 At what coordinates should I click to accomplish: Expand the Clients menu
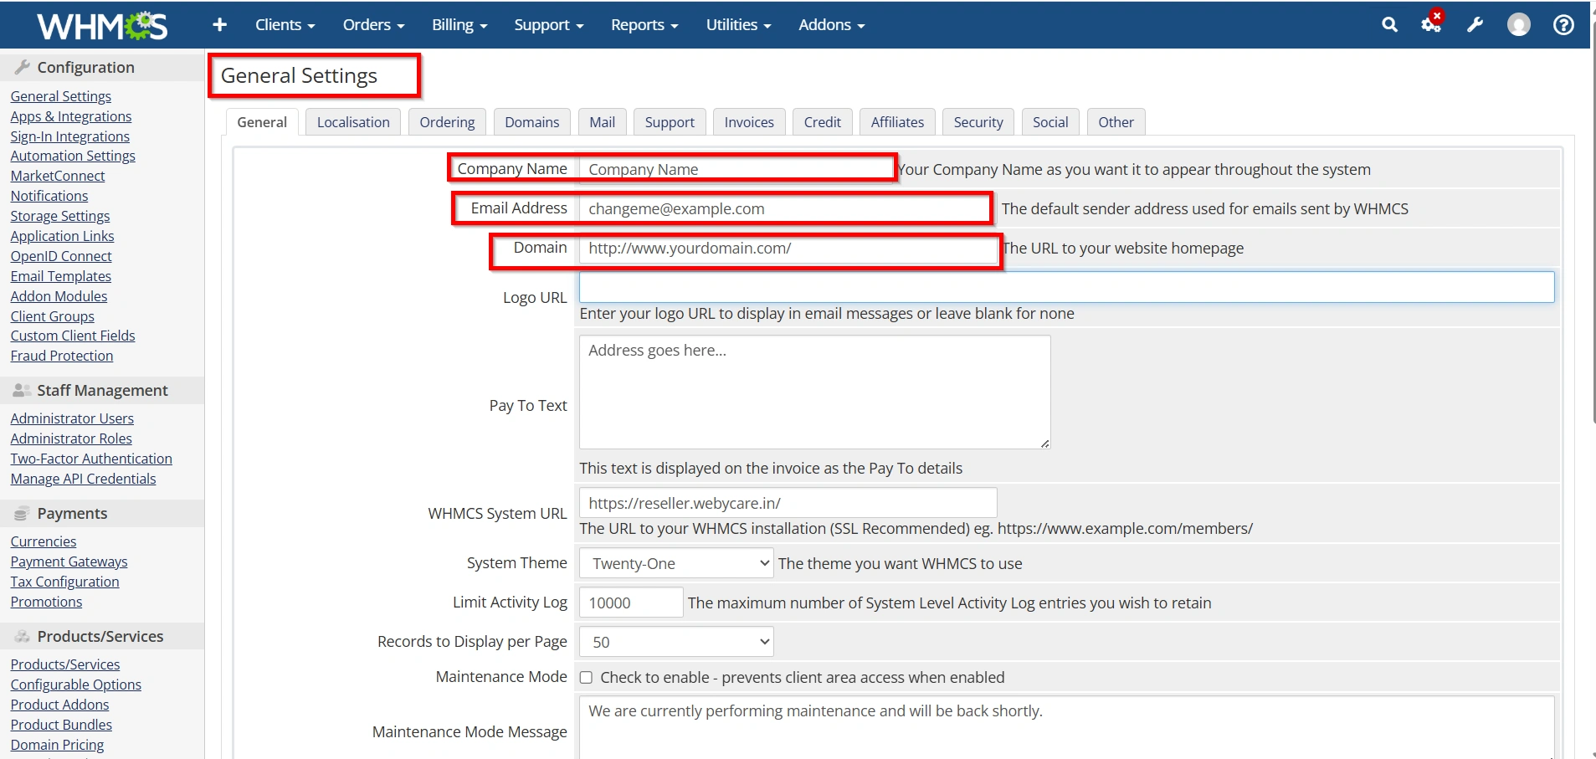coord(285,25)
